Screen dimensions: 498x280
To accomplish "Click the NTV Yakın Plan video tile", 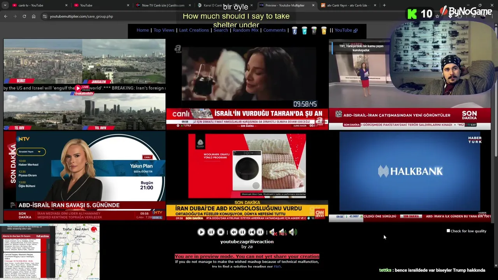I will pos(84,176).
